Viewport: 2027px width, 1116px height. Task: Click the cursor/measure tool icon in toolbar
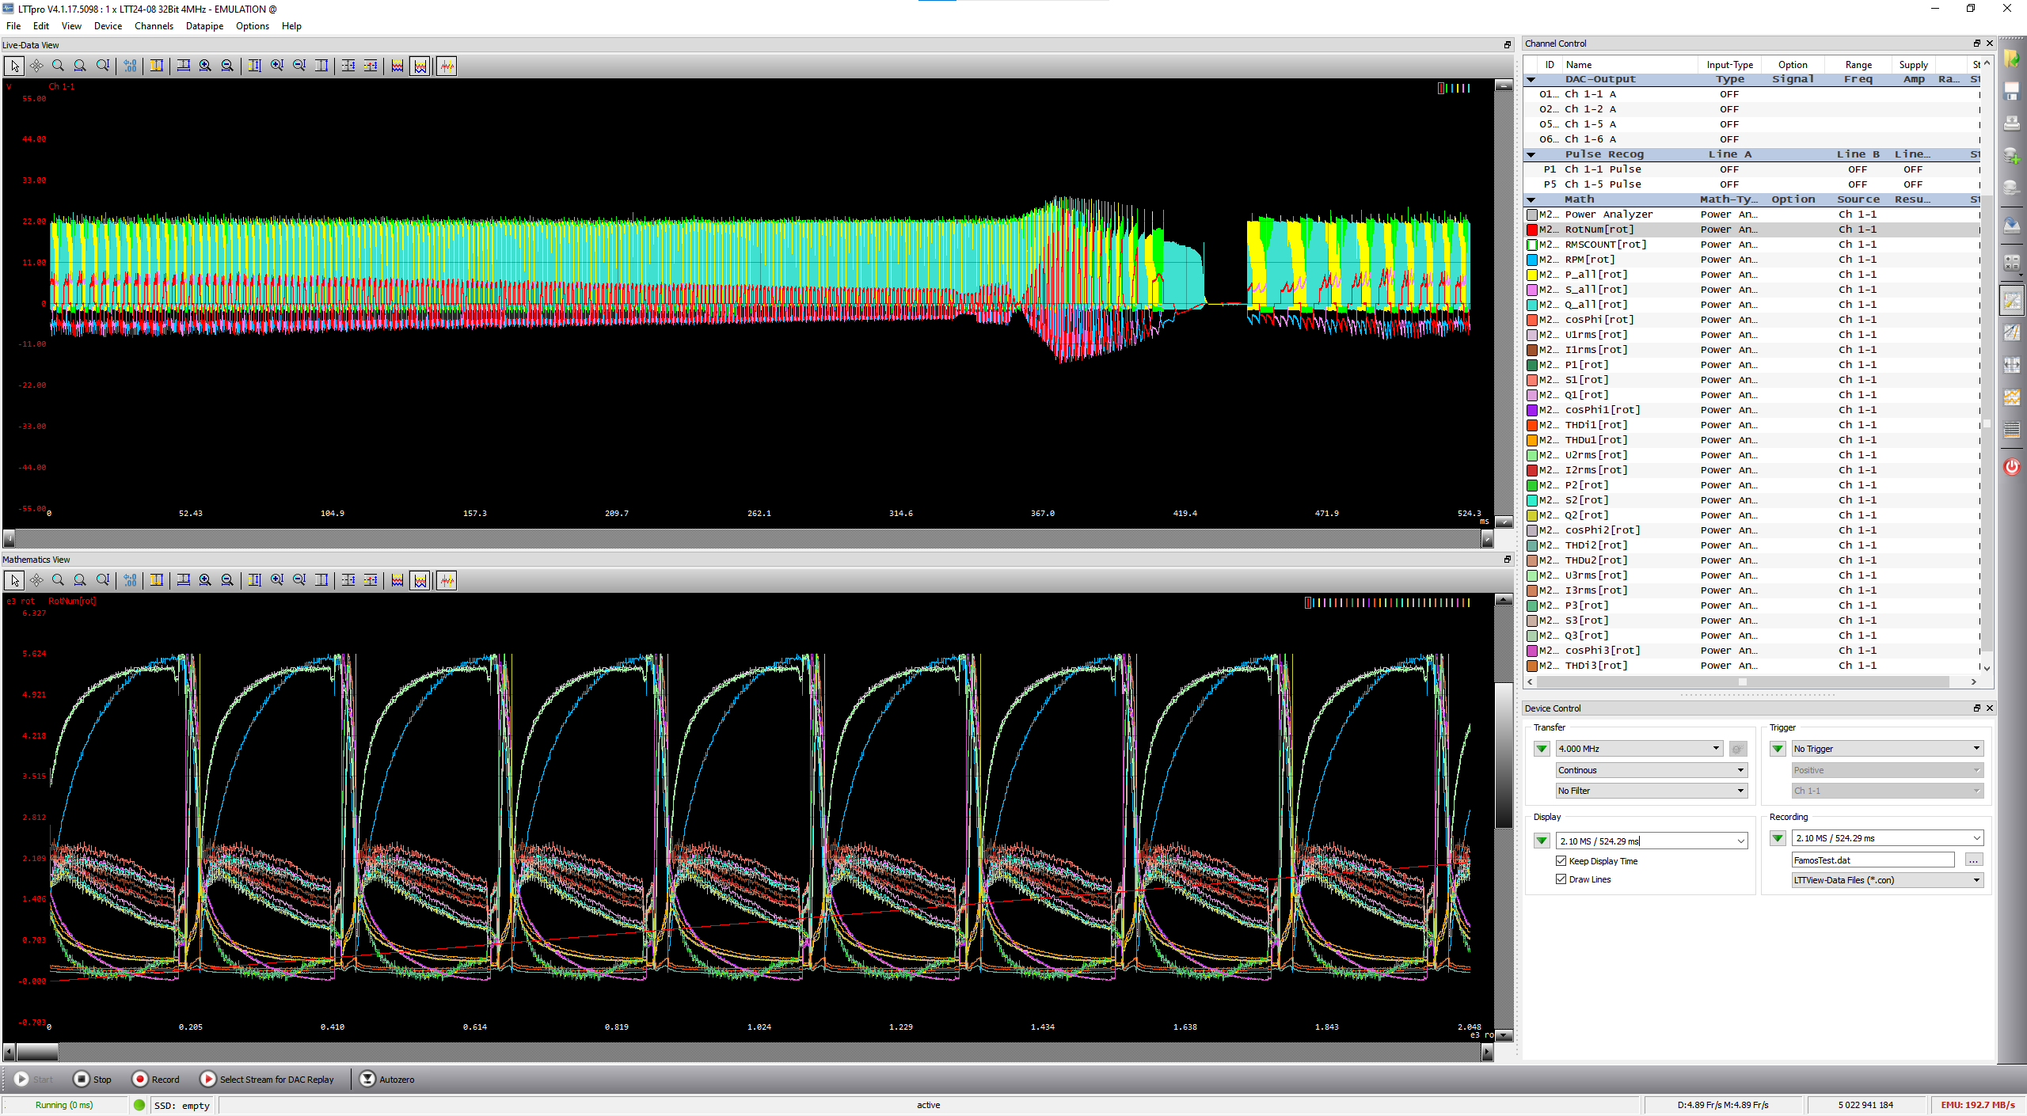[x=13, y=66]
